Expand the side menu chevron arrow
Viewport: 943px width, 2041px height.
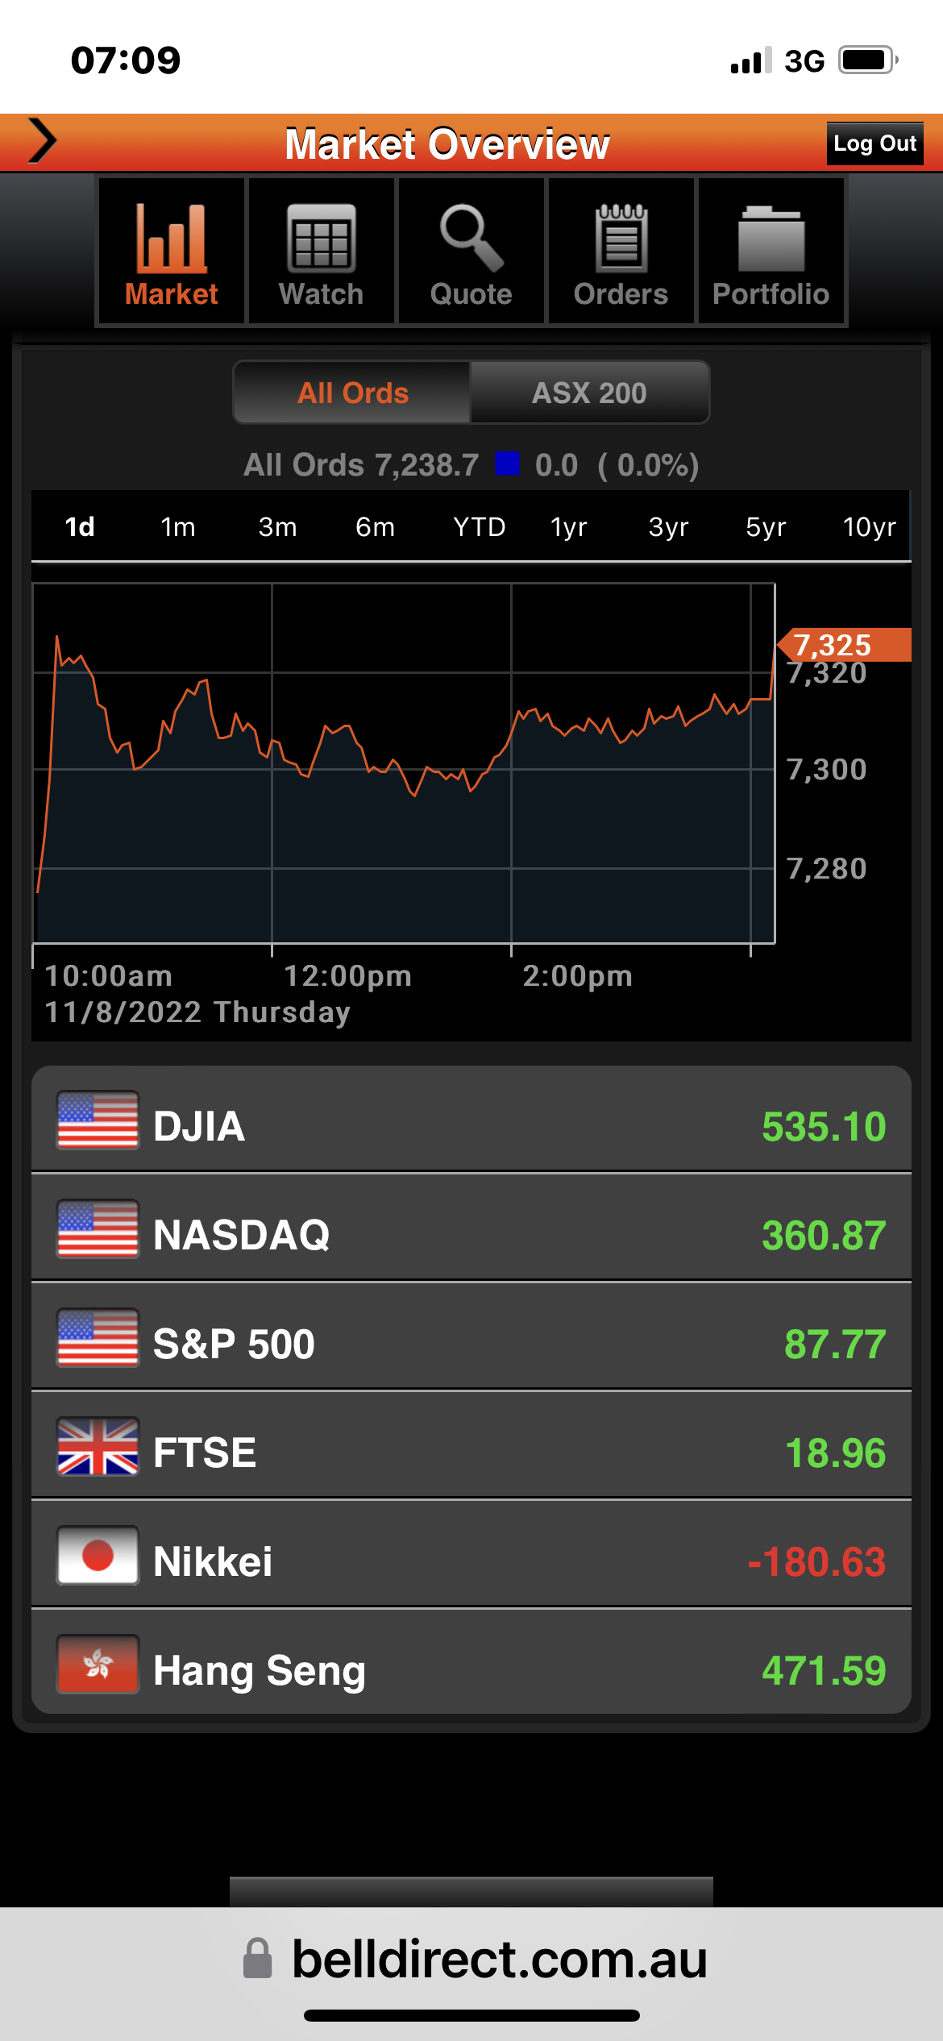point(43,141)
